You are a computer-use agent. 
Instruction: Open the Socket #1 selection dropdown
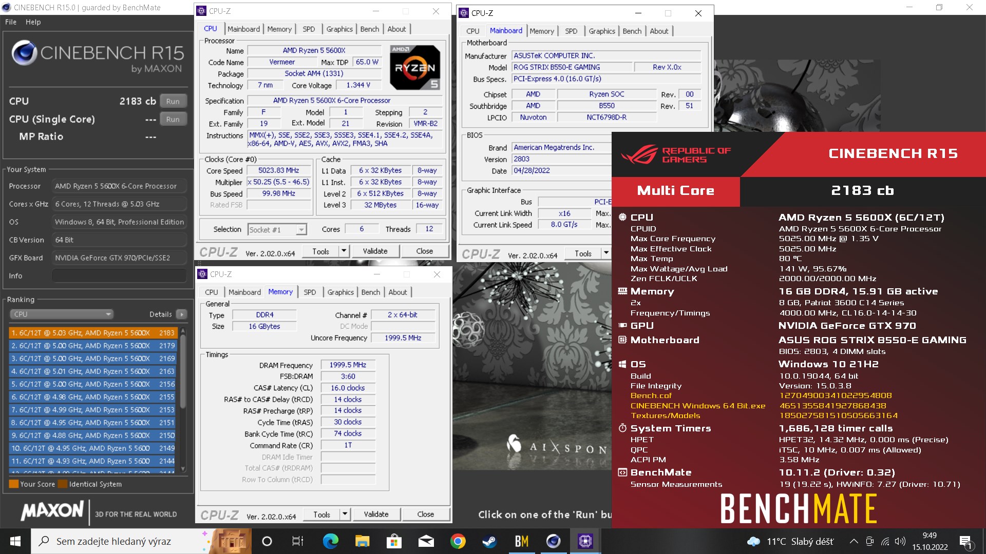[277, 230]
